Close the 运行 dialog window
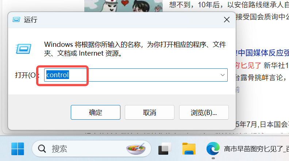Viewport: 289px width, 161px height. 227,20
